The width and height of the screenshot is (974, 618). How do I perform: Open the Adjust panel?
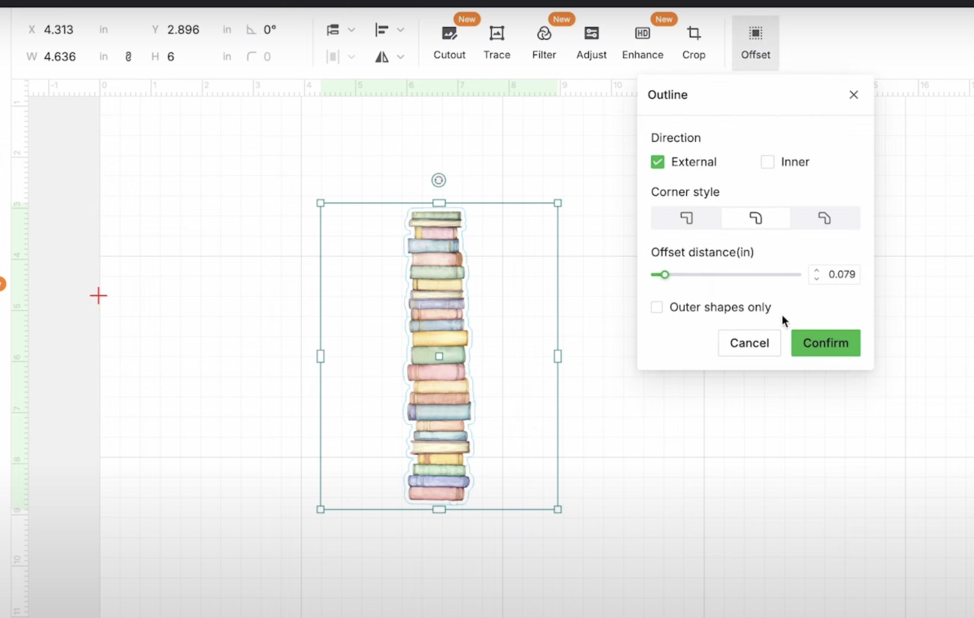tap(591, 42)
